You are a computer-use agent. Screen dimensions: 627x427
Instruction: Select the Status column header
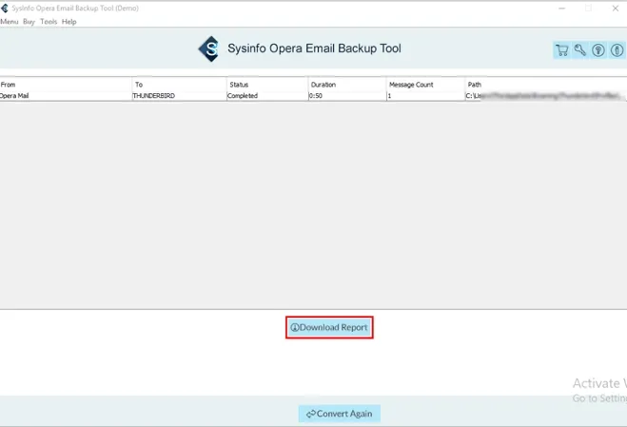point(267,85)
